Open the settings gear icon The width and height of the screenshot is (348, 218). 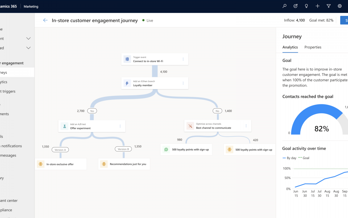click(340, 6)
